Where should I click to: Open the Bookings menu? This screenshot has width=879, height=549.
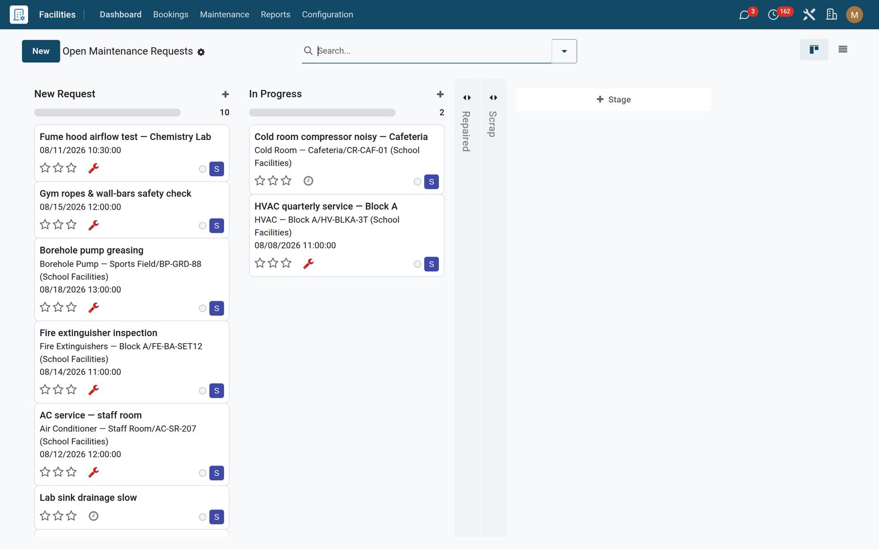pyautogui.click(x=171, y=15)
